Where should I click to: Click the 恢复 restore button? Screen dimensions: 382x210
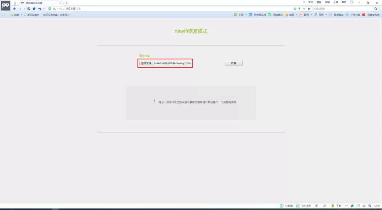tap(234, 63)
